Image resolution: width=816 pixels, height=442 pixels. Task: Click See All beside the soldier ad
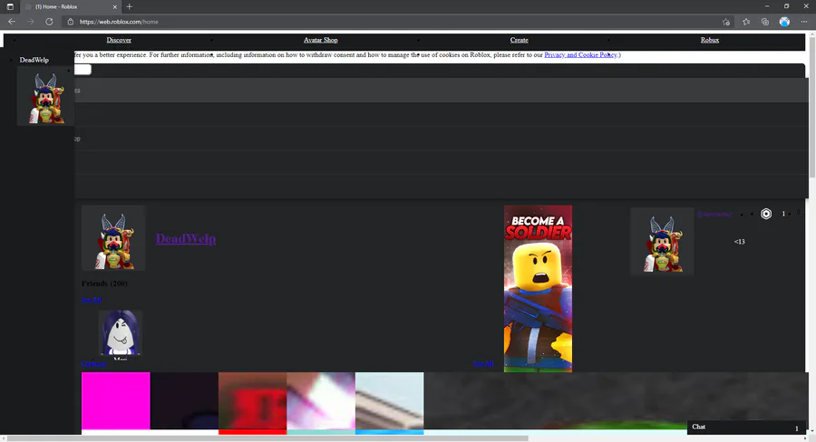pyautogui.click(x=483, y=363)
